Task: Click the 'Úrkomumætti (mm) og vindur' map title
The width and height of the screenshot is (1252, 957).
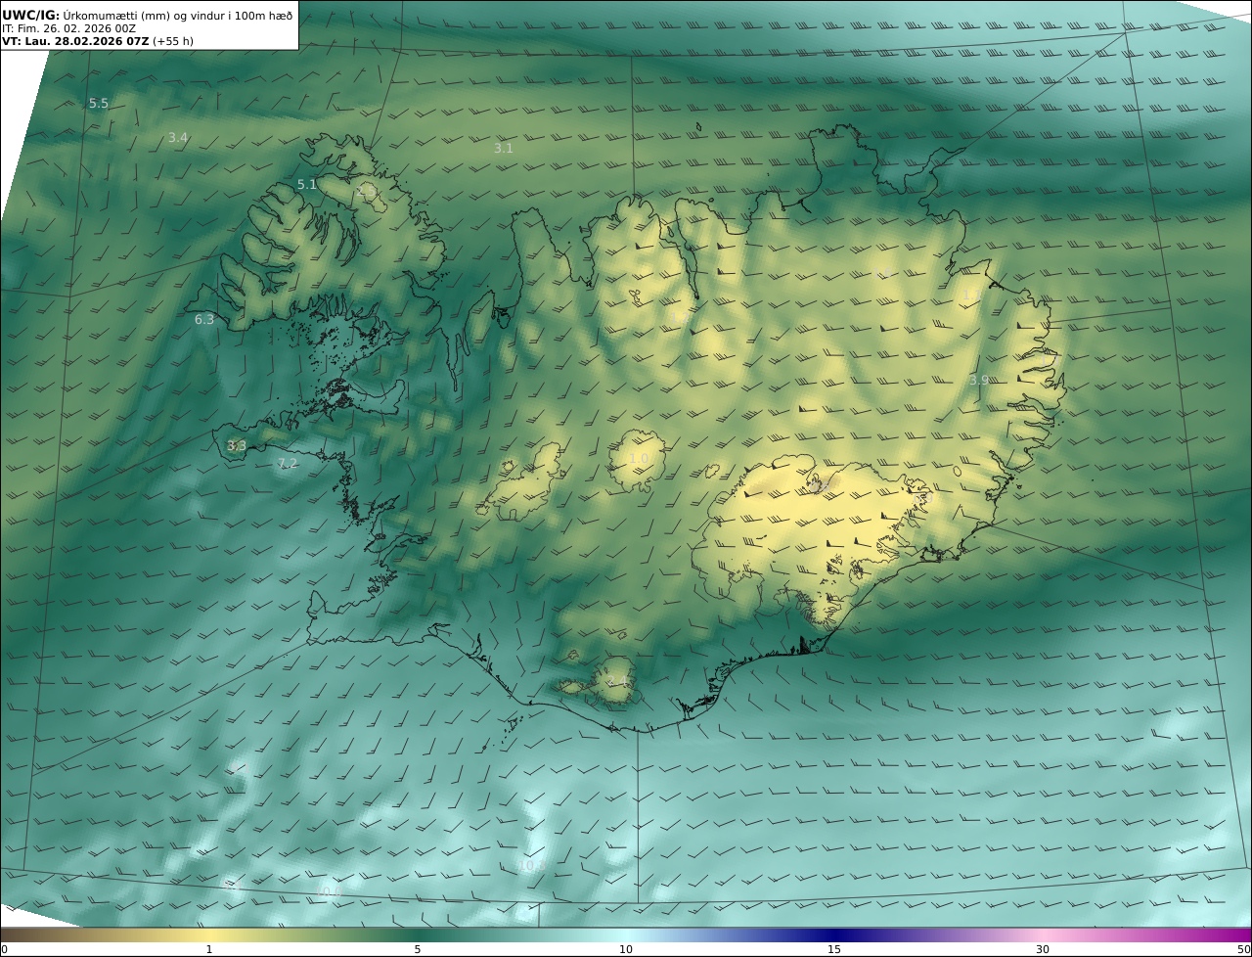Action: coord(177,15)
